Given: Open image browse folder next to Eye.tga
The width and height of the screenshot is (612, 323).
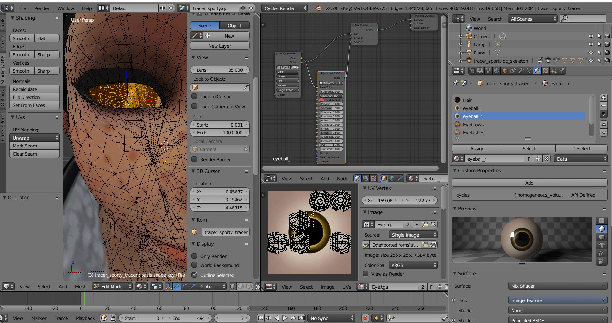Looking at the screenshot, I should (x=425, y=224).
